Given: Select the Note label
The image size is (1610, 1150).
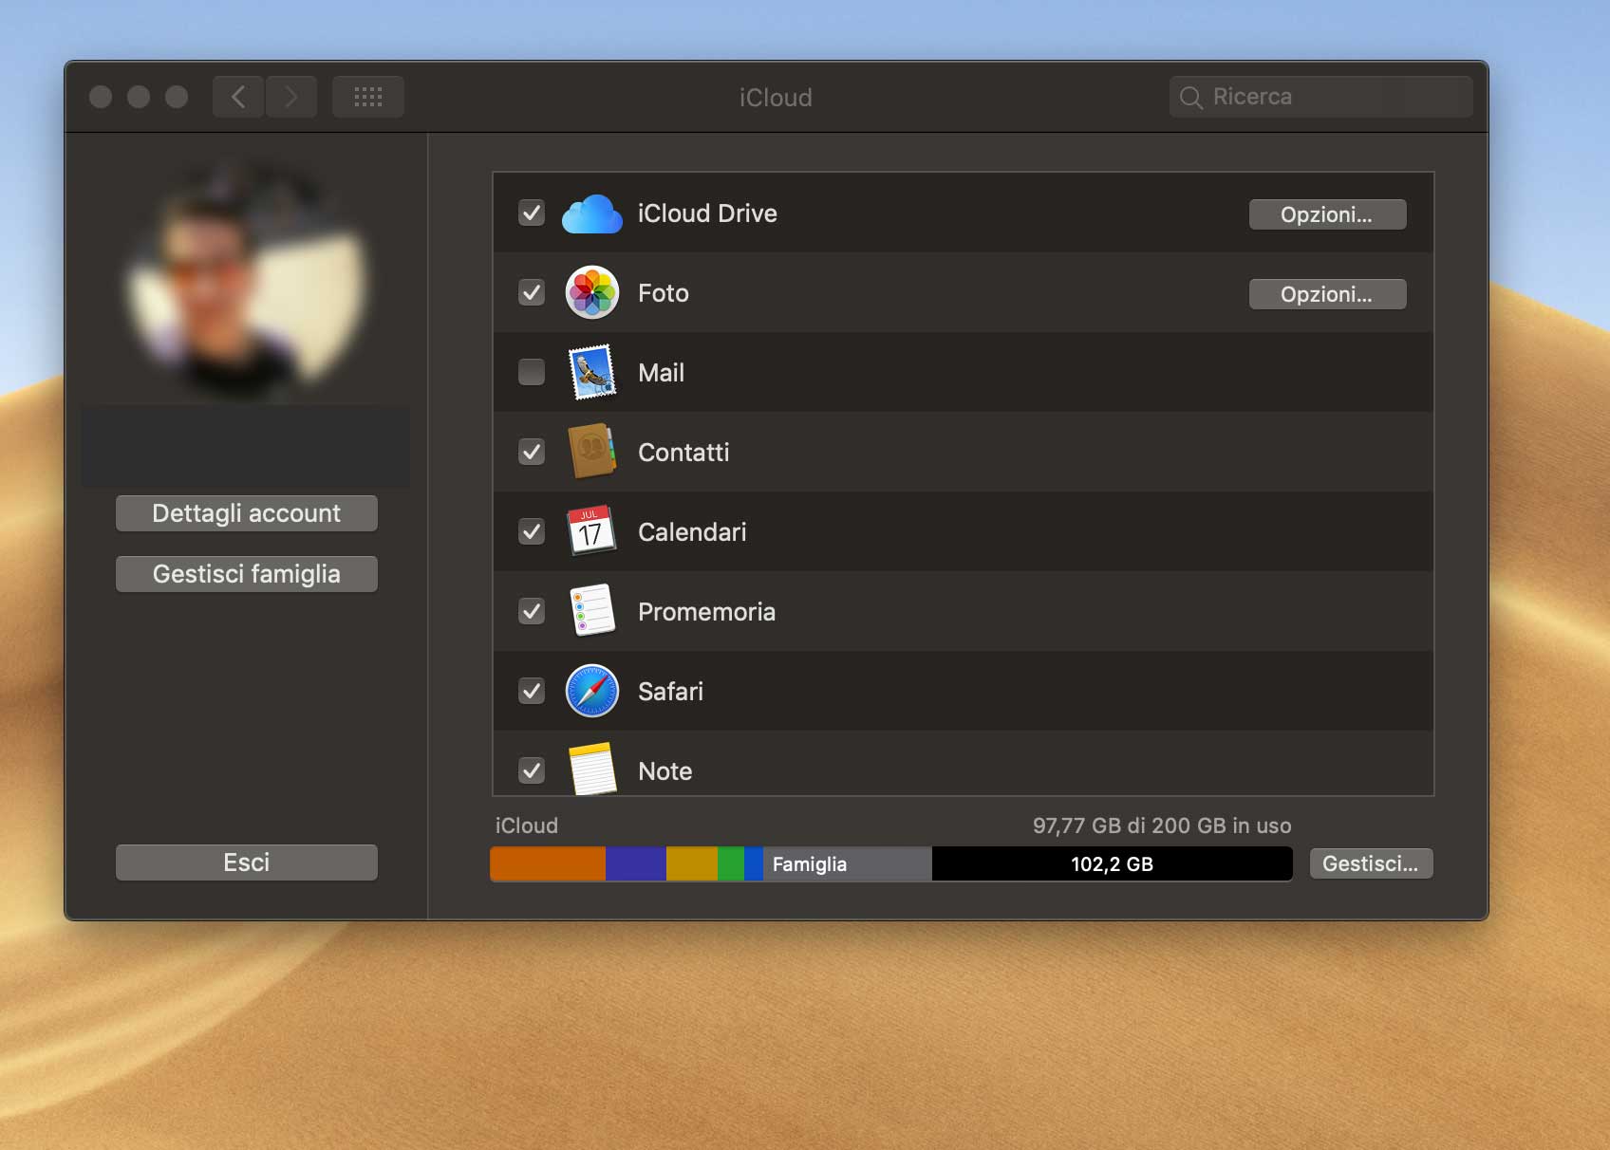Looking at the screenshot, I should 665,771.
